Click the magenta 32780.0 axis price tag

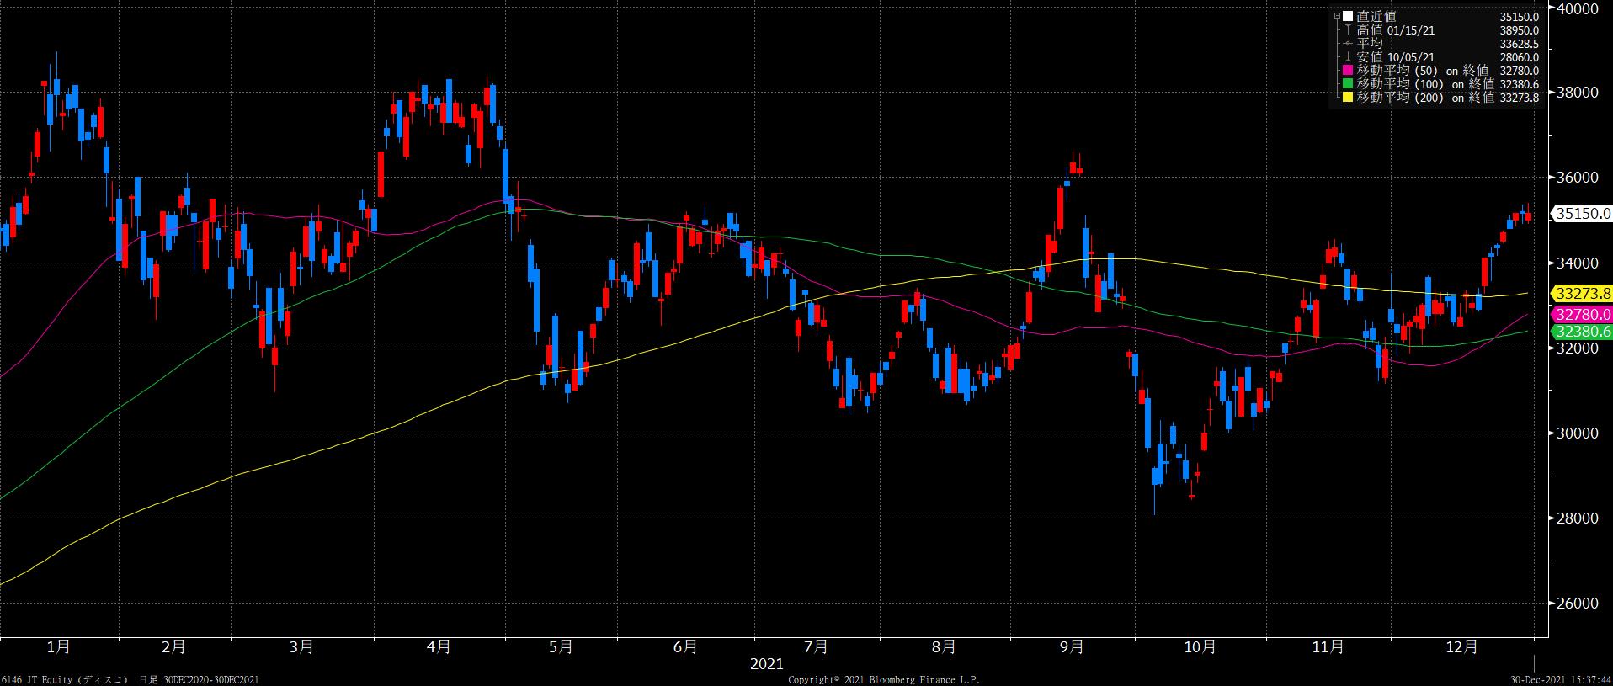[x=1582, y=314]
